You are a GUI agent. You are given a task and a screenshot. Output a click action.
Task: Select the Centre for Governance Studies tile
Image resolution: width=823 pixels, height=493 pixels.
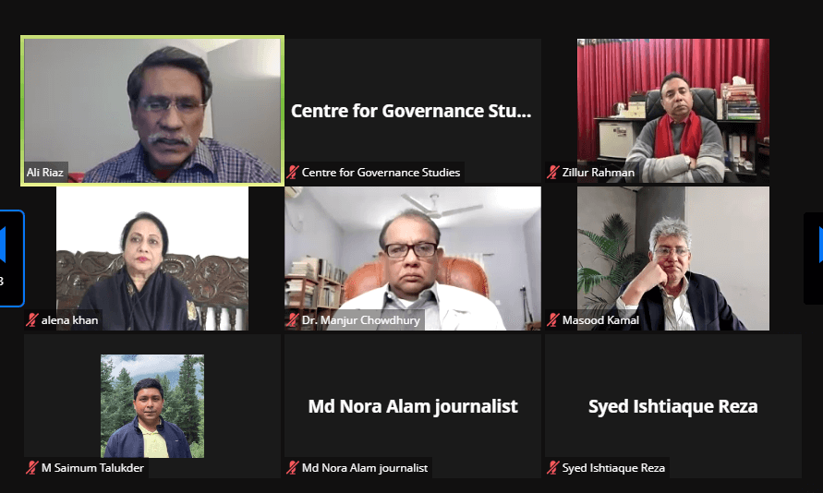(x=413, y=111)
